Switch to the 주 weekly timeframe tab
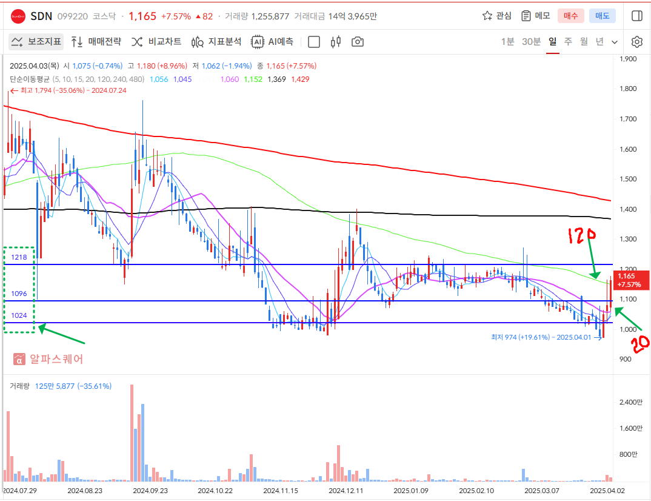Screen dimensions: 651x501 568,42
